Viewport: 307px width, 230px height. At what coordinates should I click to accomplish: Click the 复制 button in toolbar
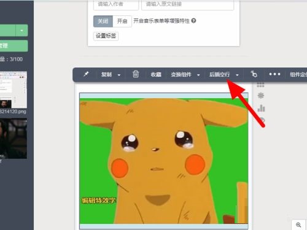coord(106,74)
